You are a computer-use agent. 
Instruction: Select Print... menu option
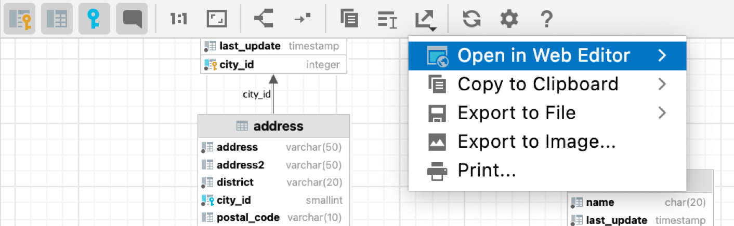point(547,170)
